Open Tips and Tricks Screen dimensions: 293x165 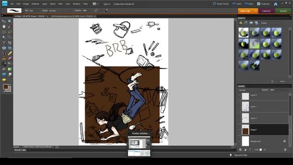point(240,155)
